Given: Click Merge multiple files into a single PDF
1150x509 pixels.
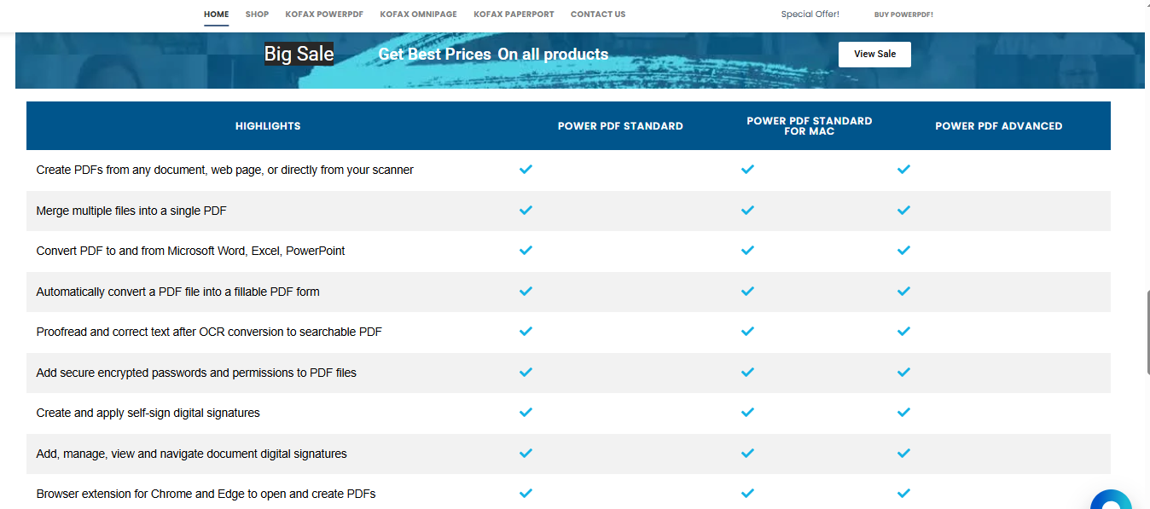Looking at the screenshot, I should coord(131,211).
